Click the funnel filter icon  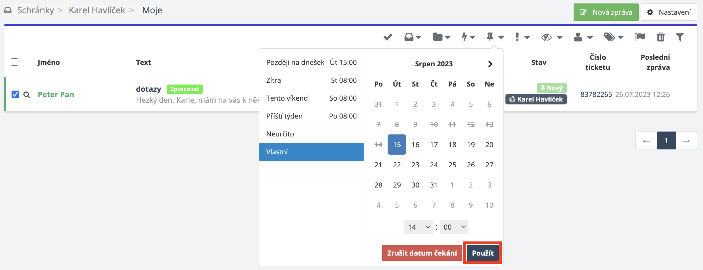[680, 37]
